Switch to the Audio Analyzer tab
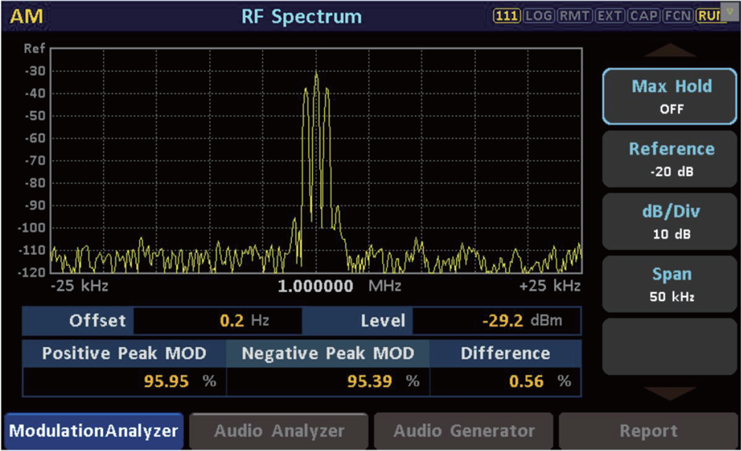This screenshot has height=451, width=741. [x=278, y=431]
